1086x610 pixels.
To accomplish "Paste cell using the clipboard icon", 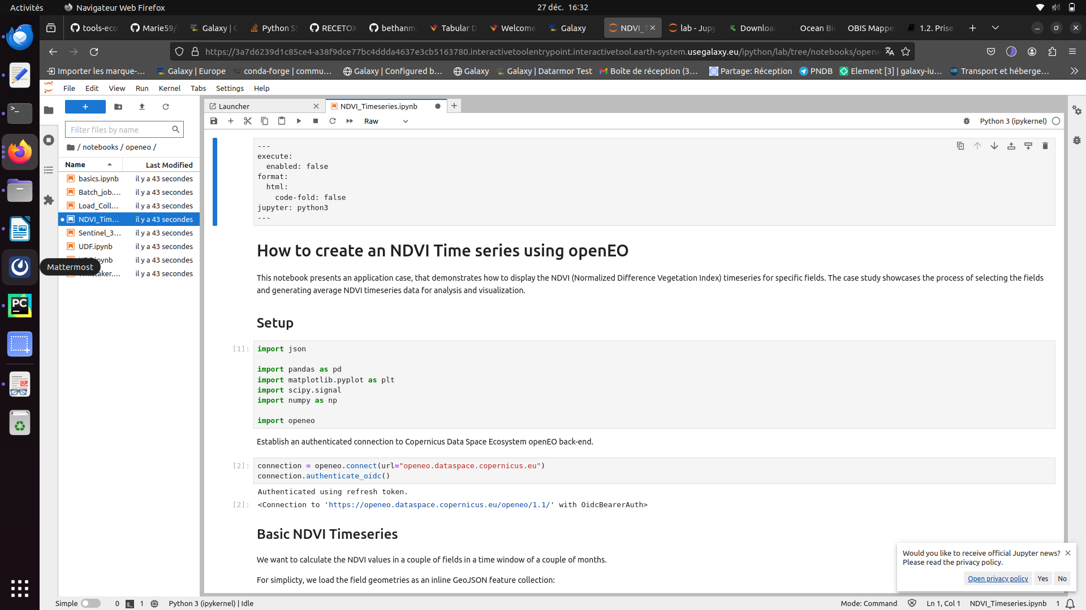I will [282, 121].
